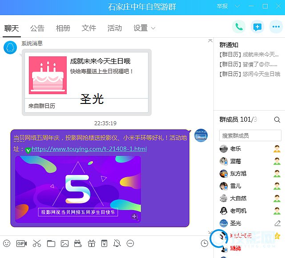Click member role icon beside 东方旭
285x258 pixels.
pyautogui.click(x=277, y=174)
